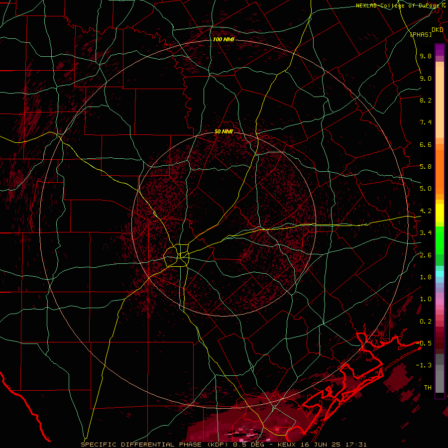Click the 100 NMI range ring label
This screenshot has height=448, width=448.
tap(224, 39)
